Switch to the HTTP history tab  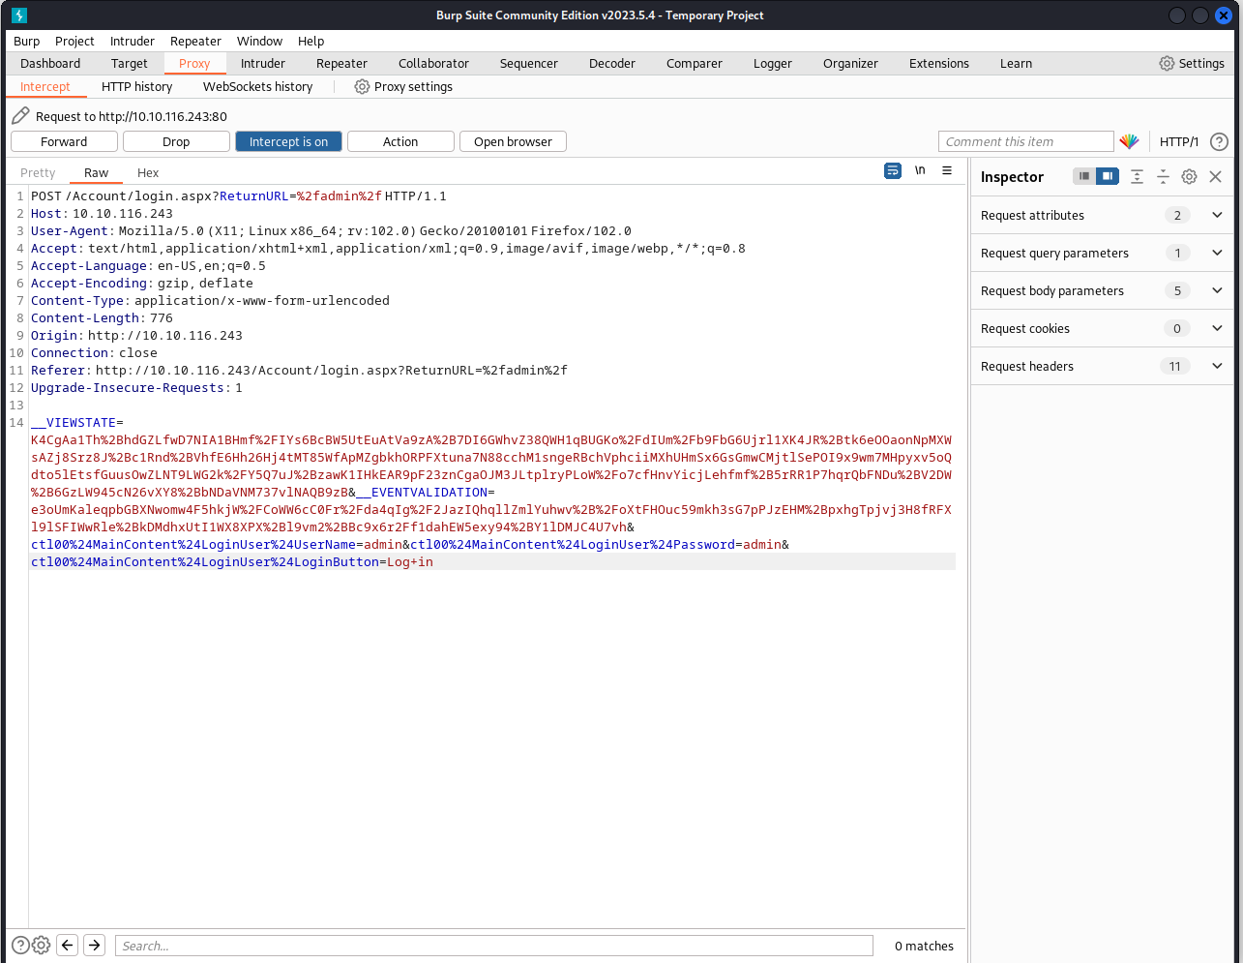(x=136, y=86)
